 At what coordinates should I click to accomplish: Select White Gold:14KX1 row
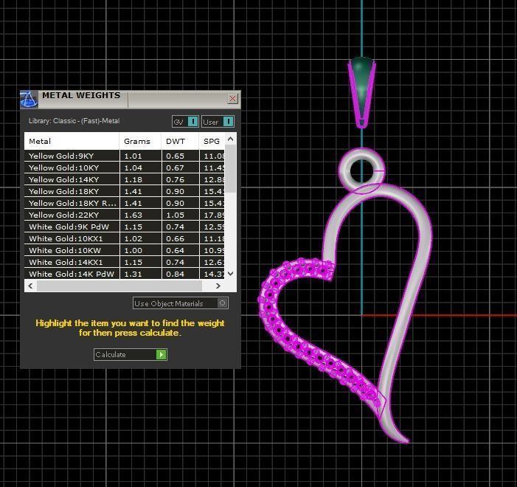tap(125, 262)
